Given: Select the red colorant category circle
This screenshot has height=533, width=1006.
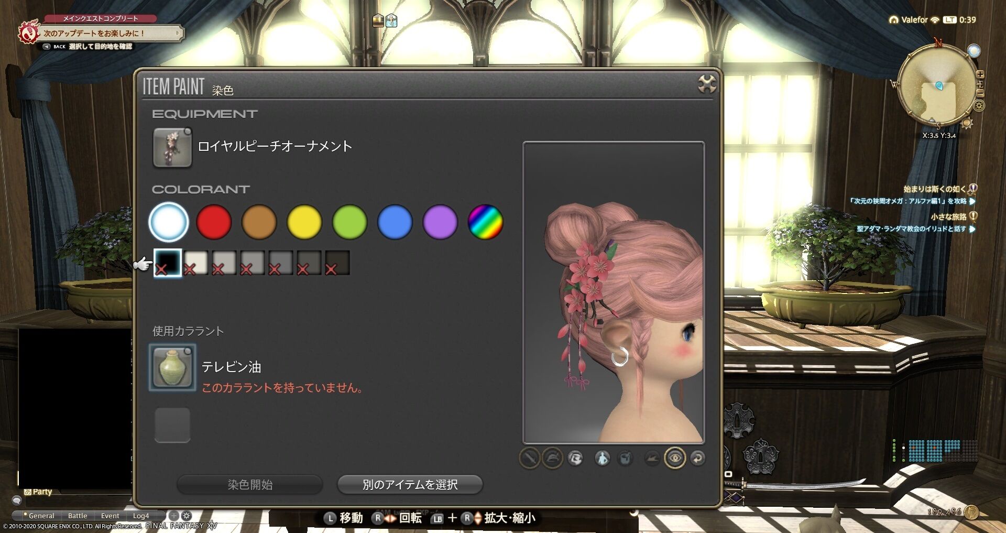Looking at the screenshot, I should point(214,222).
